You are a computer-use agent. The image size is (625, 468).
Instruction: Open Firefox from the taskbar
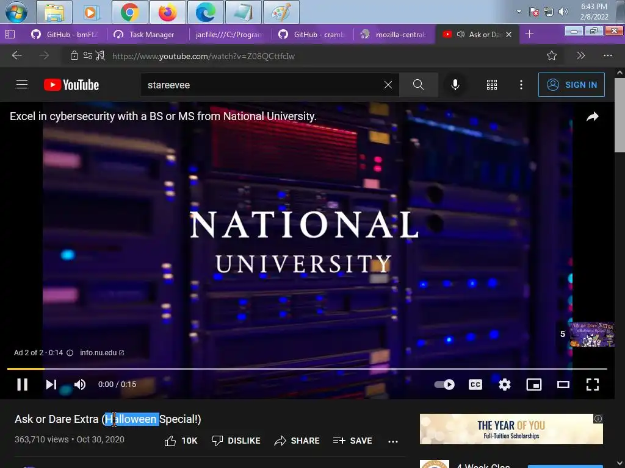pos(167,12)
